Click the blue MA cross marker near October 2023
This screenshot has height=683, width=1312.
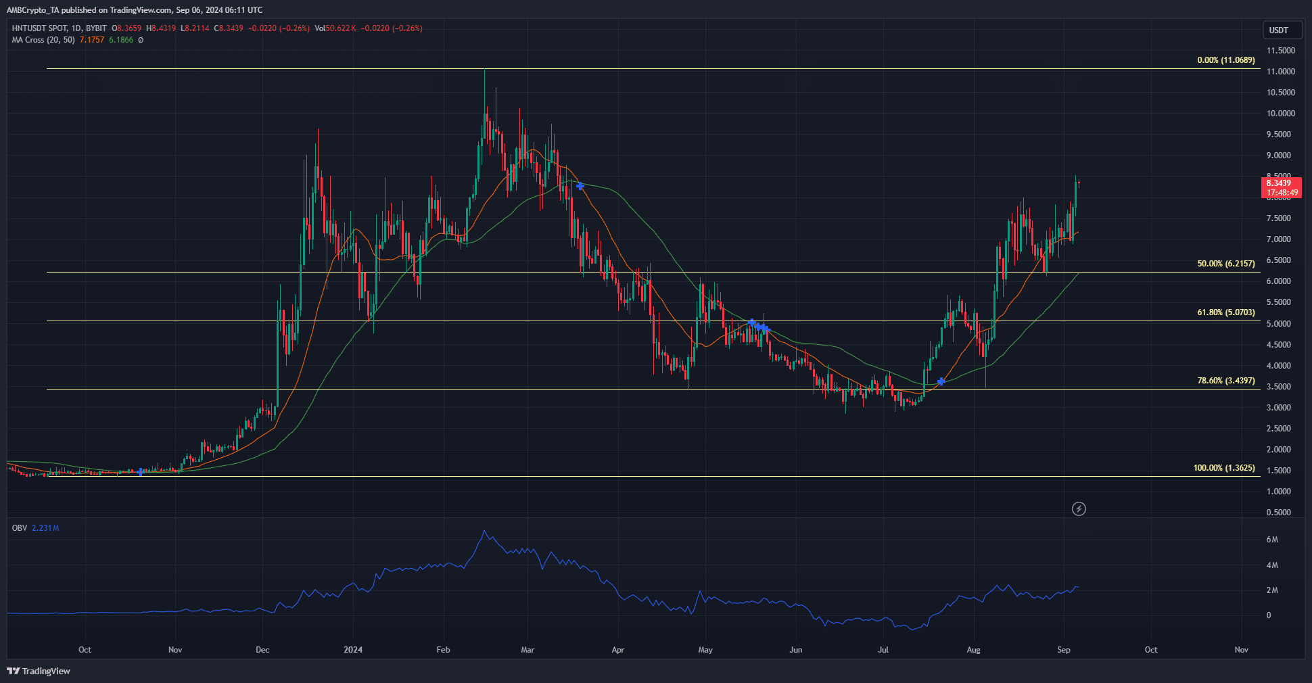pos(140,471)
